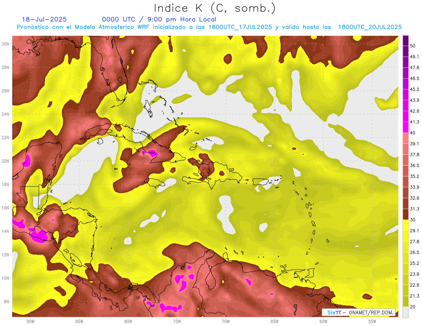This screenshot has width=422, height=326.
Task: Click the 70W longitude label
Action: (226, 322)
